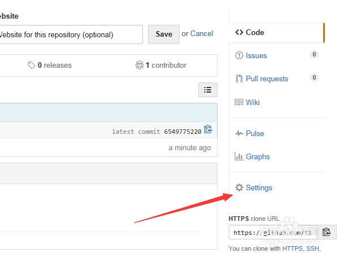Switch clone method to the HTTPS link
This screenshot has height=253, width=339.
coord(293,248)
